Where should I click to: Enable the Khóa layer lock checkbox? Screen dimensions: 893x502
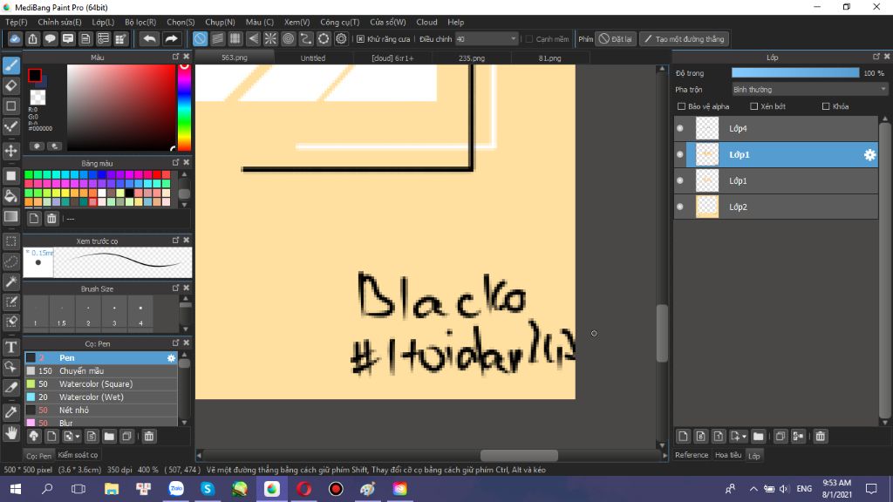pos(826,106)
